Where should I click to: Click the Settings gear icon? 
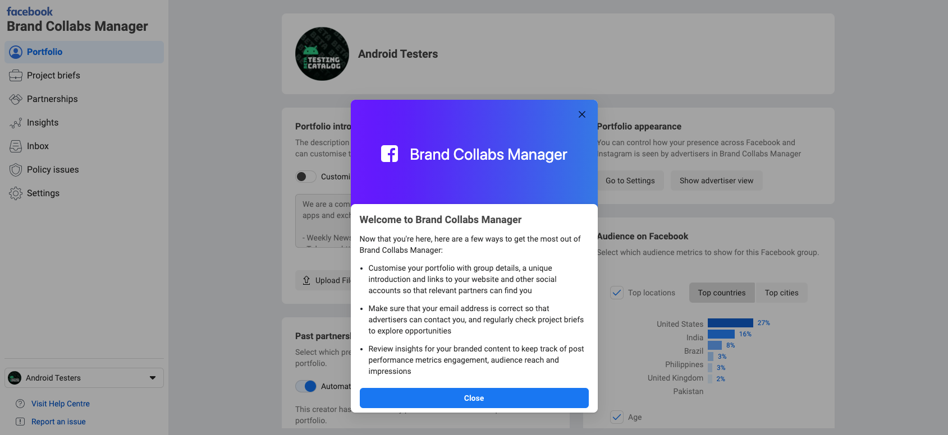point(16,193)
